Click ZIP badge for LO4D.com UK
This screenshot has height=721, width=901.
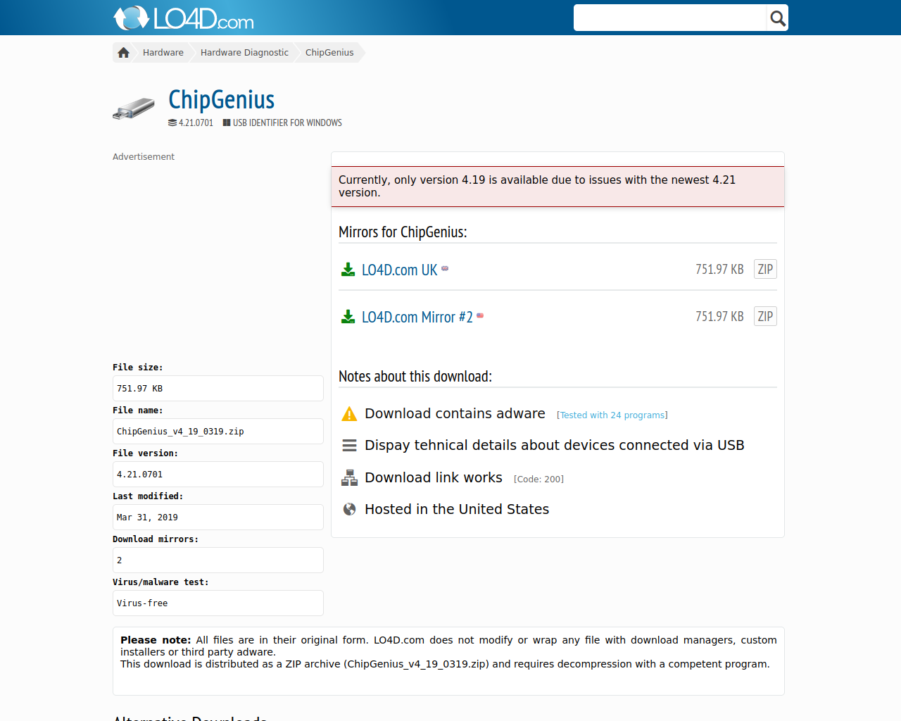[765, 269]
